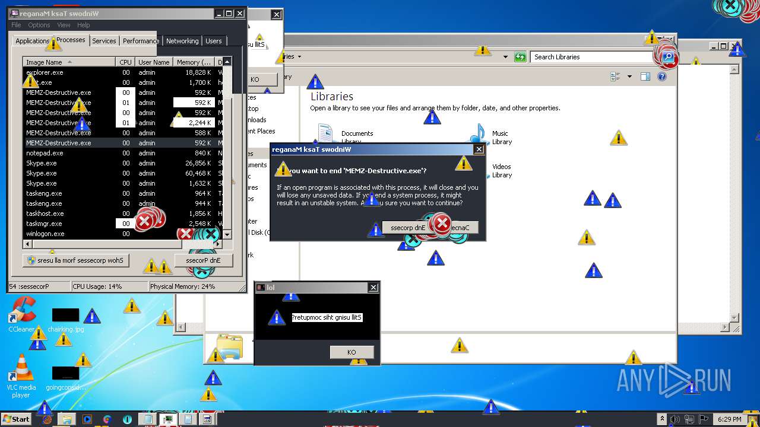Click right arrow of process list horizontal scrollbar
Screen dimensions: 760x427
pos(218,244)
